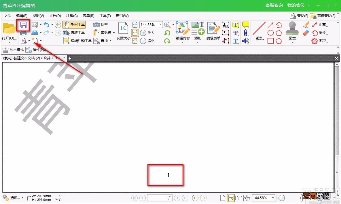Toggle Exclusive mode (独占模式)
This screenshot has height=204, width=341.
(x=13, y=50)
